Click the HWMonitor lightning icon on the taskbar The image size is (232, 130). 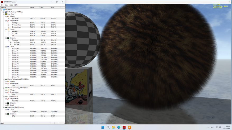tap(124, 127)
